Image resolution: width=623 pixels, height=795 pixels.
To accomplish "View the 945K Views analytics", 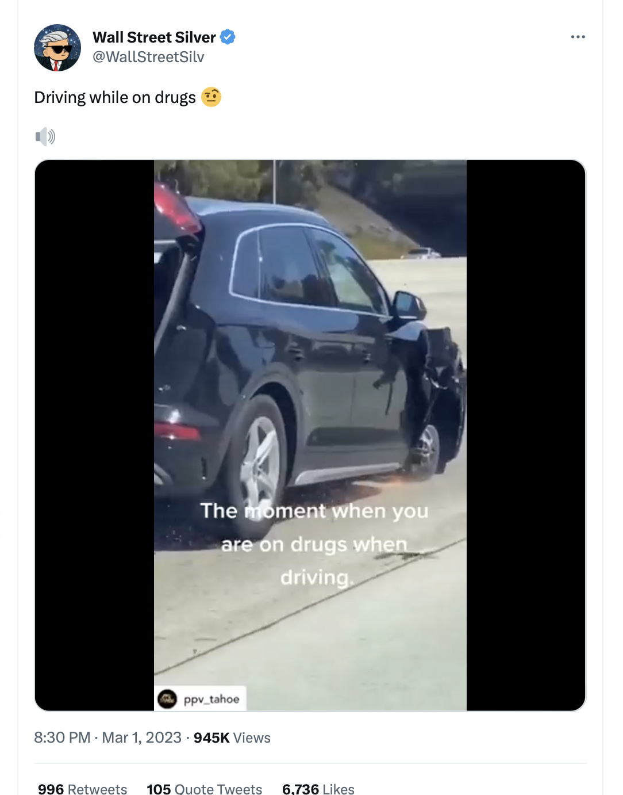I will coord(232,737).
